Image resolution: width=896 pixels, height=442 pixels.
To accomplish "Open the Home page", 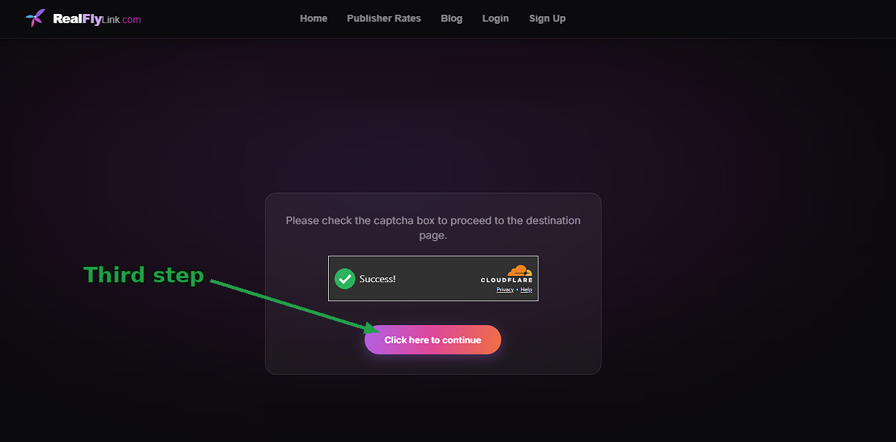I will click(313, 18).
